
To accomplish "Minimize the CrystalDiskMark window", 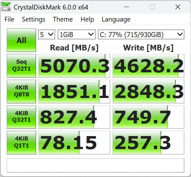I will tap(126, 7).
